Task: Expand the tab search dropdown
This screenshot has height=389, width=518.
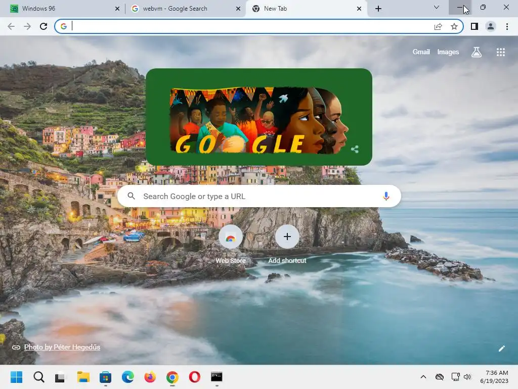Action: click(437, 7)
